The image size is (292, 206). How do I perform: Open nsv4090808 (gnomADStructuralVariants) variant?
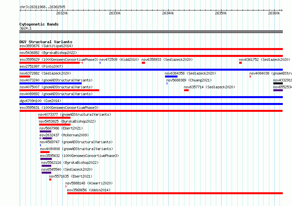(76, 149)
